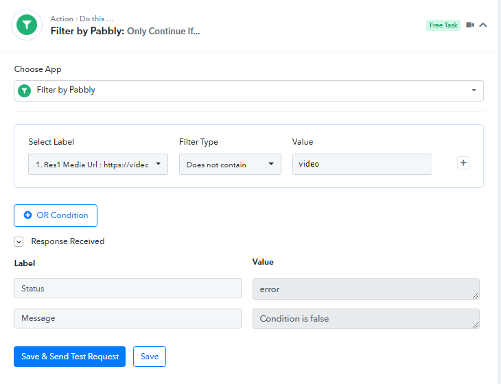Click resize handle of error textarea
The height and width of the screenshot is (384, 501).
click(476, 296)
